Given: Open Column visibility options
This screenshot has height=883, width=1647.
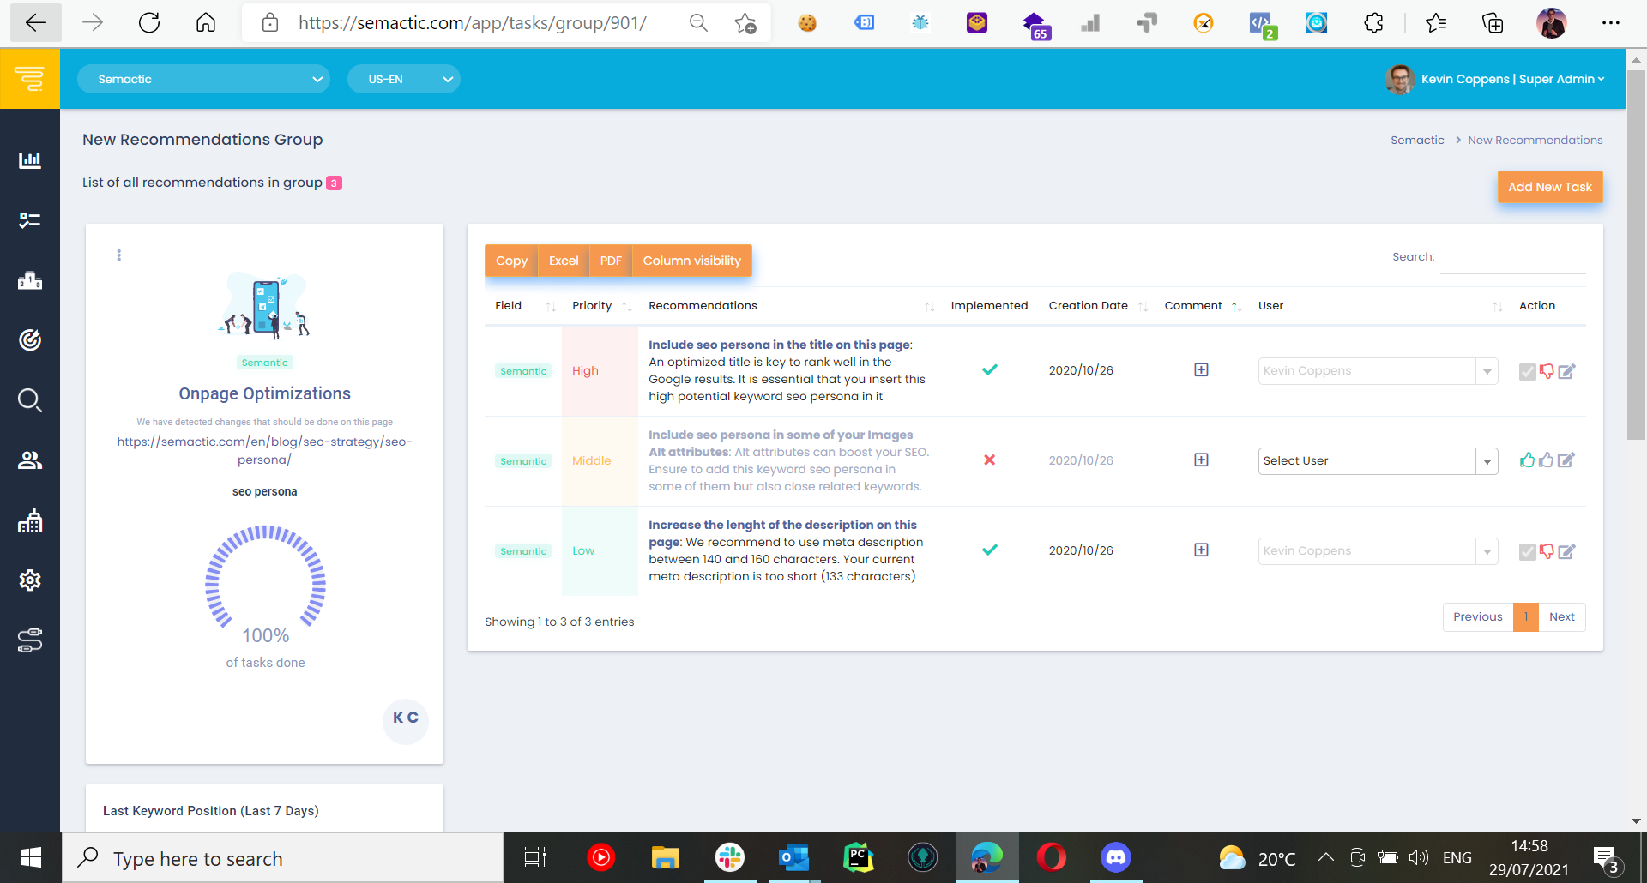Looking at the screenshot, I should [x=692, y=261].
